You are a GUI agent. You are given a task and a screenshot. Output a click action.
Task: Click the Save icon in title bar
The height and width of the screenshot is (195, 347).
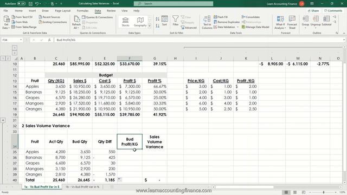point(30,4)
